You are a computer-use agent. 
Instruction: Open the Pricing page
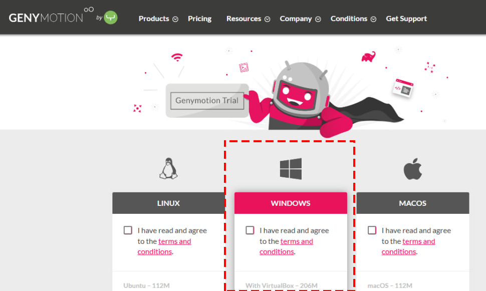(199, 19)
